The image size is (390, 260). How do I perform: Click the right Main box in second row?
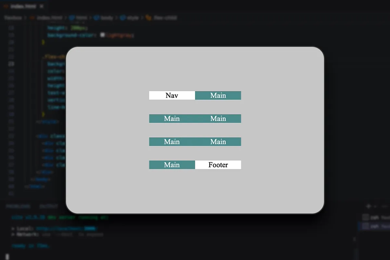point(218,119)
